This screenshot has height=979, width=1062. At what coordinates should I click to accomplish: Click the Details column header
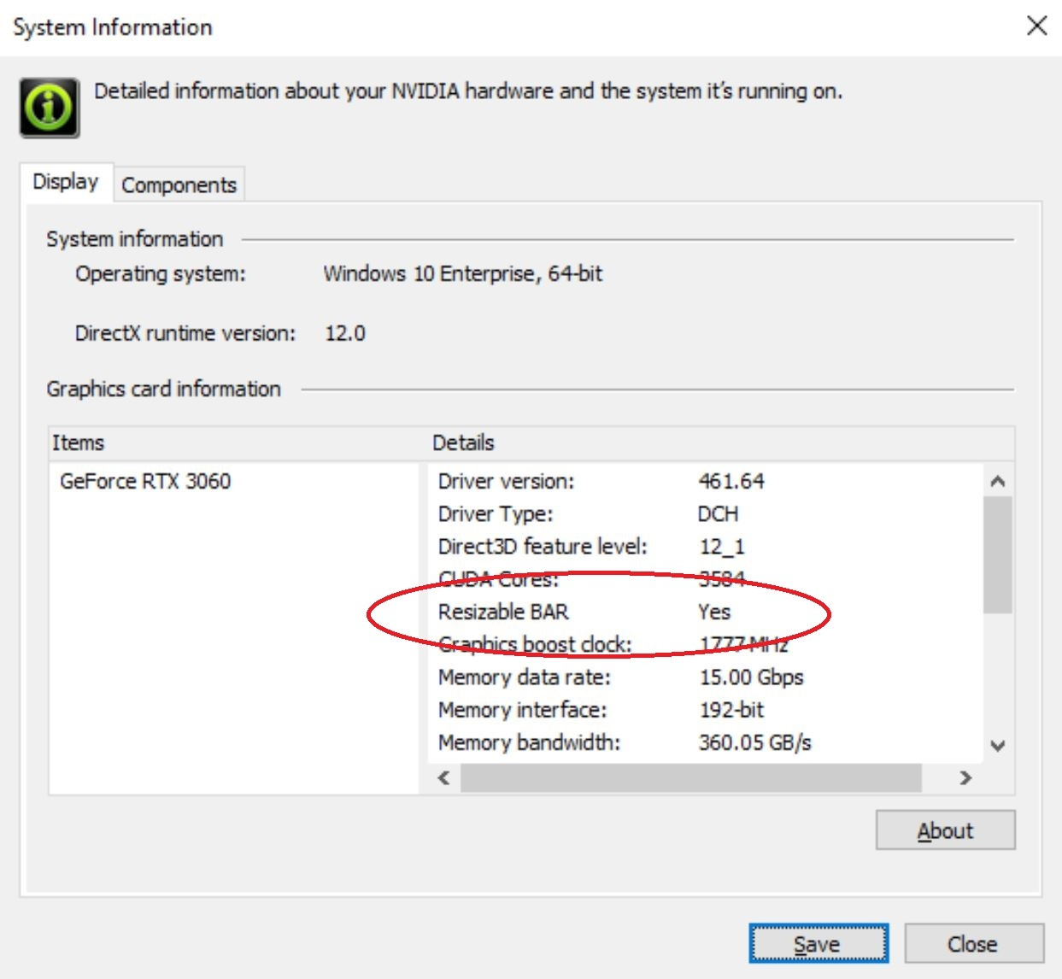(x=720, y=443)
